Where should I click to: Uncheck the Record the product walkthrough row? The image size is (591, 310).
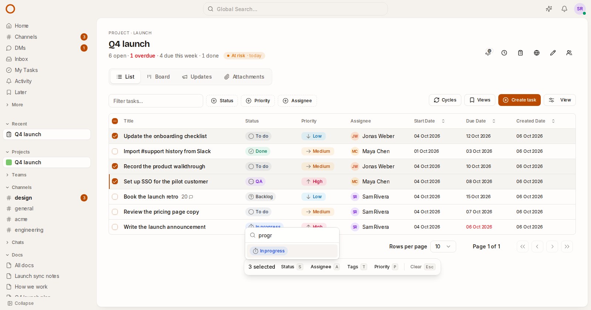click(115, 166)
